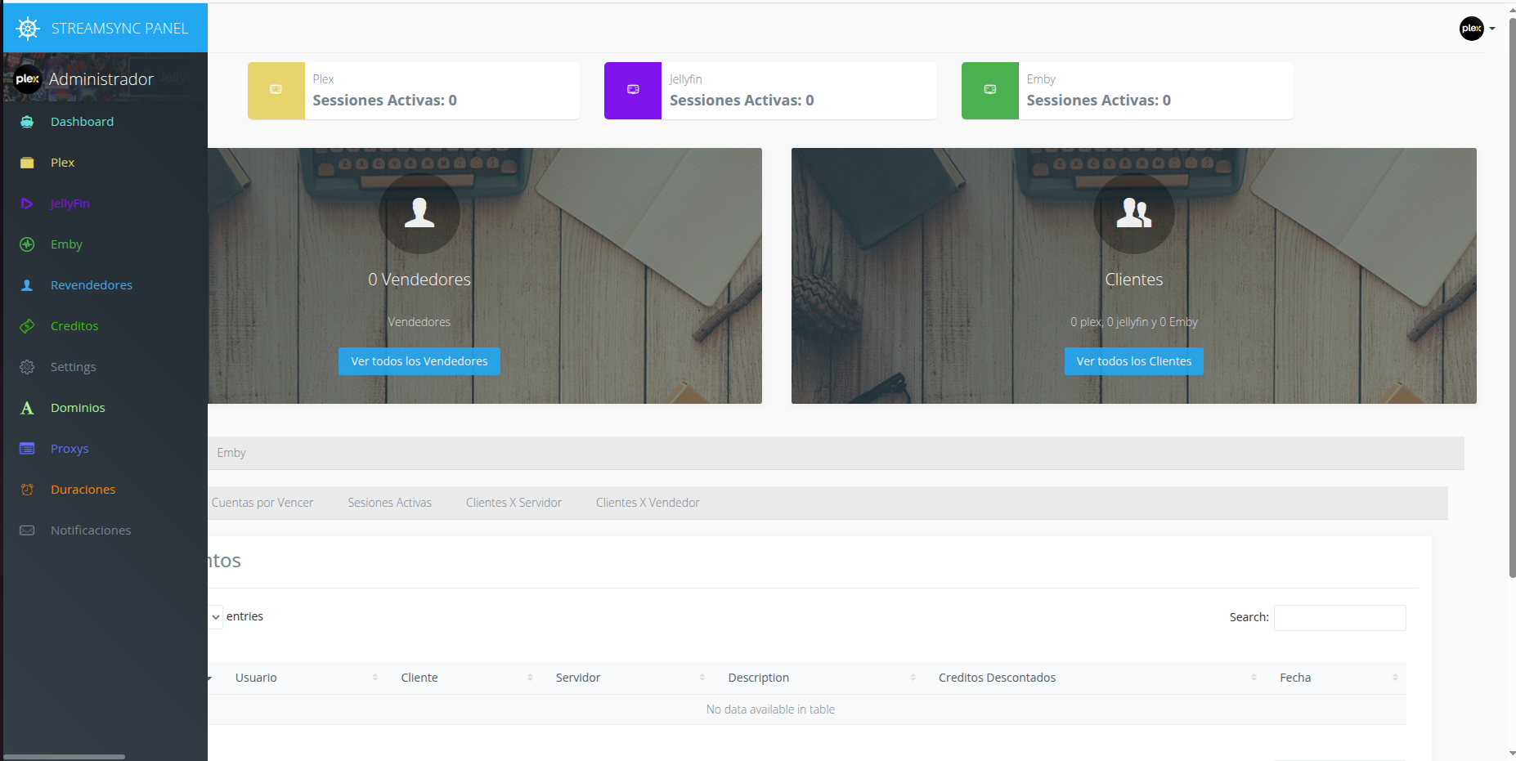Open the Emby sidebar menu item
Screen dimensions: 1516x761
point(66,244)
